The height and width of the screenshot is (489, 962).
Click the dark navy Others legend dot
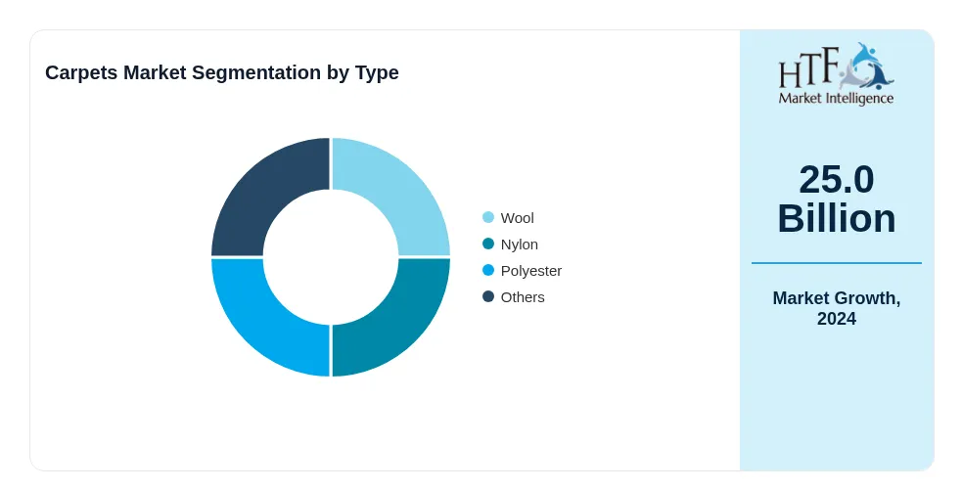488,296
